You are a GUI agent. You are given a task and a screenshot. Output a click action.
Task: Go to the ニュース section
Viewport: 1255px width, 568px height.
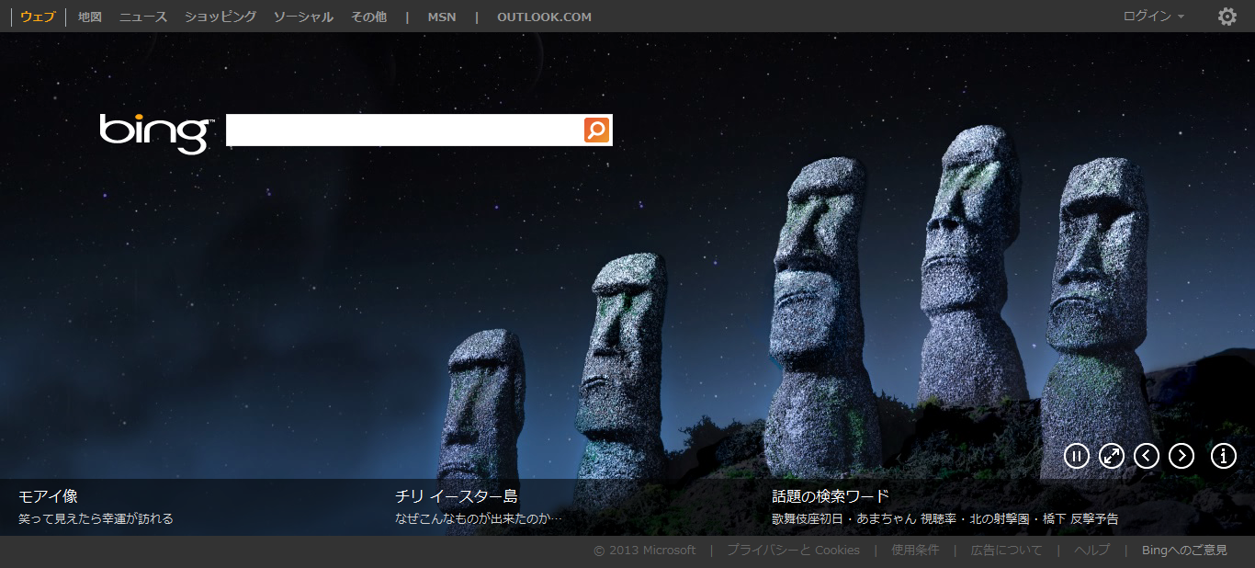pyautogui.click(x=143, y=17)
